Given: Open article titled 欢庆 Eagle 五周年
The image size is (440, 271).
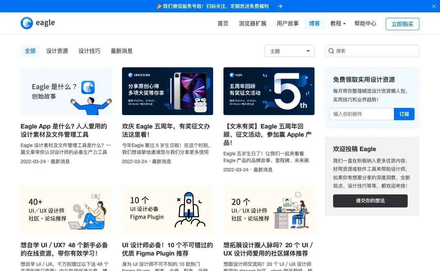Looking at the screenshot, I should (x=166, y=131).
